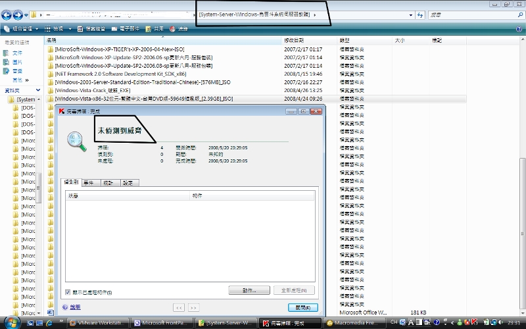This screenshot has height=329, width=526.
Task: Click Kaspersky K logo in scan window title
Action: click(62, 111)
